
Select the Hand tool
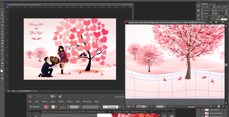[2, 63]
